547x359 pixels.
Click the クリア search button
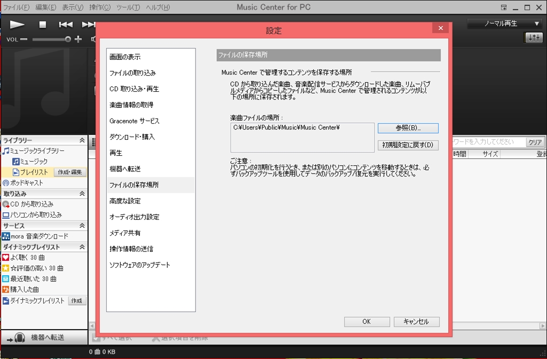535,142
